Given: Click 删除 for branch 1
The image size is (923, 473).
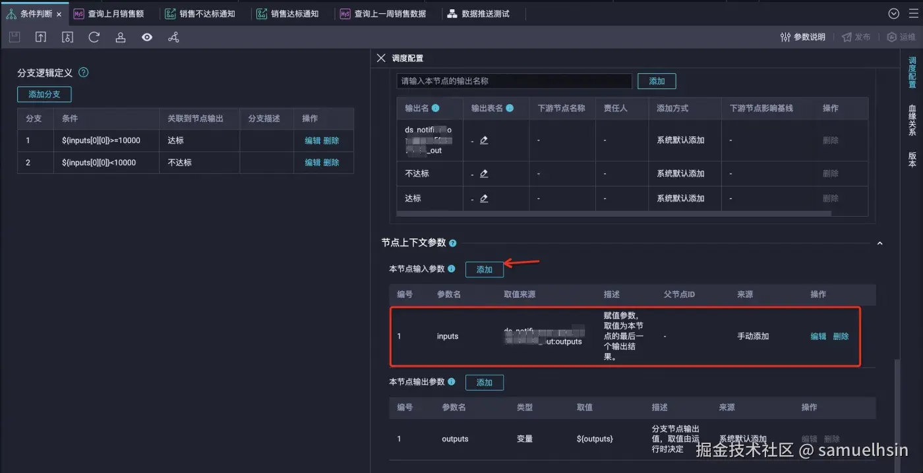Looking at the screenshot, I should tap(331, 140).
